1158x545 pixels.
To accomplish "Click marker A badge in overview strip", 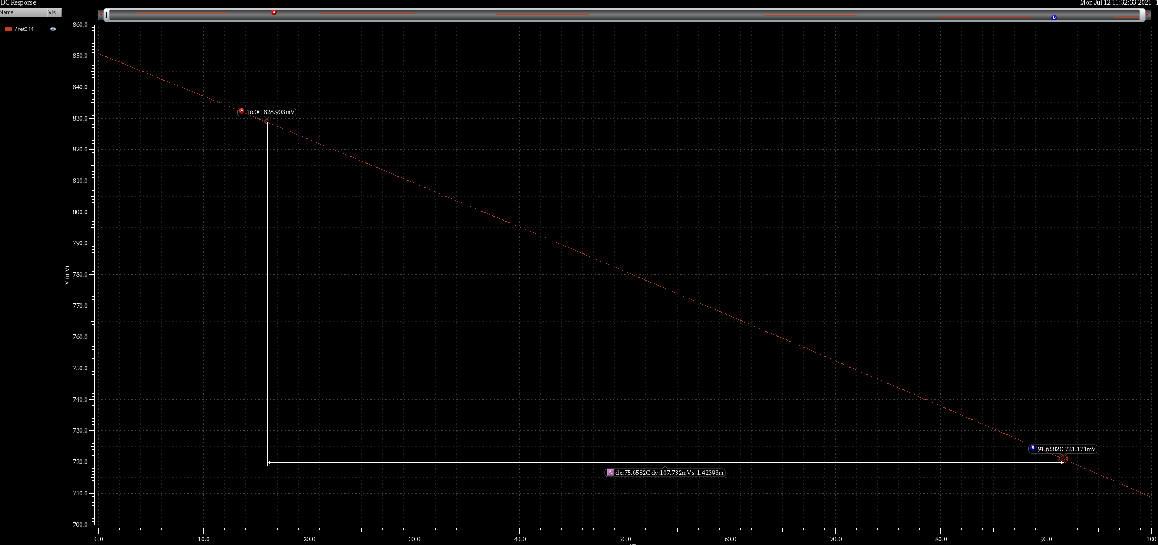I will point(274,12).
